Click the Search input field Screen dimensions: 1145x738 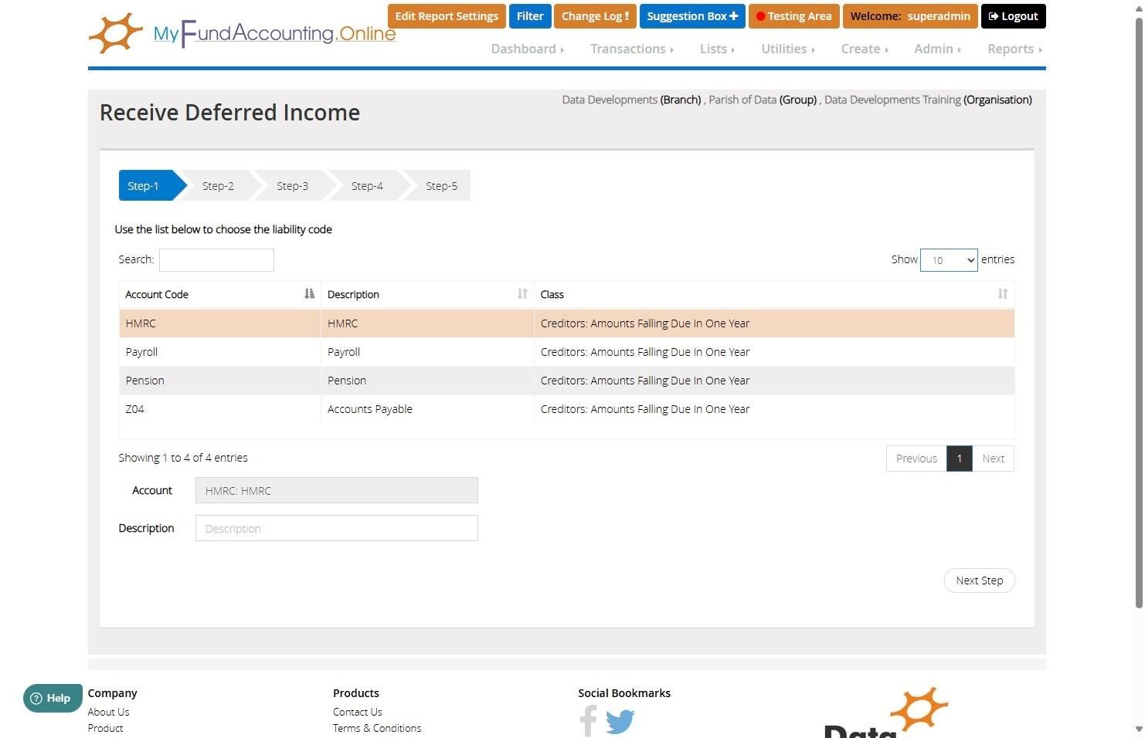coord(216,260)
